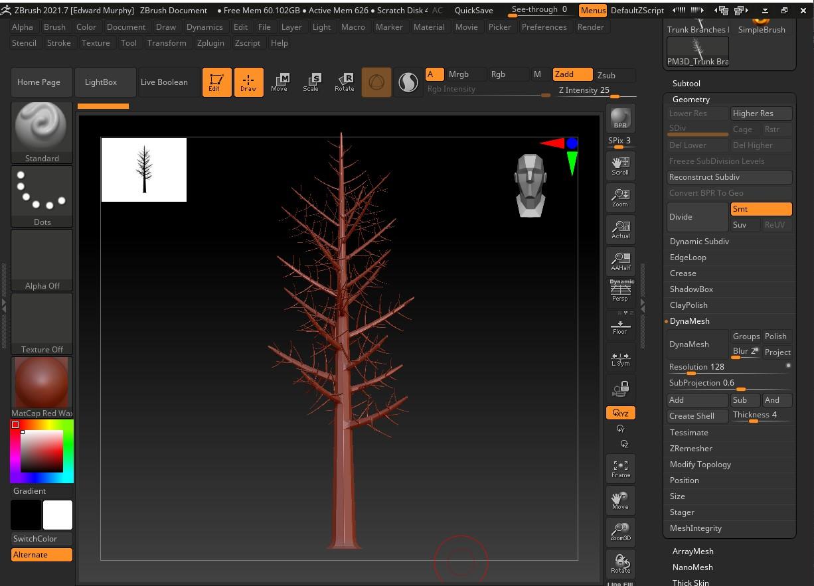Toggle the Floor grid
The width and height of the screenshot is (814, 586).
[620, 325]
